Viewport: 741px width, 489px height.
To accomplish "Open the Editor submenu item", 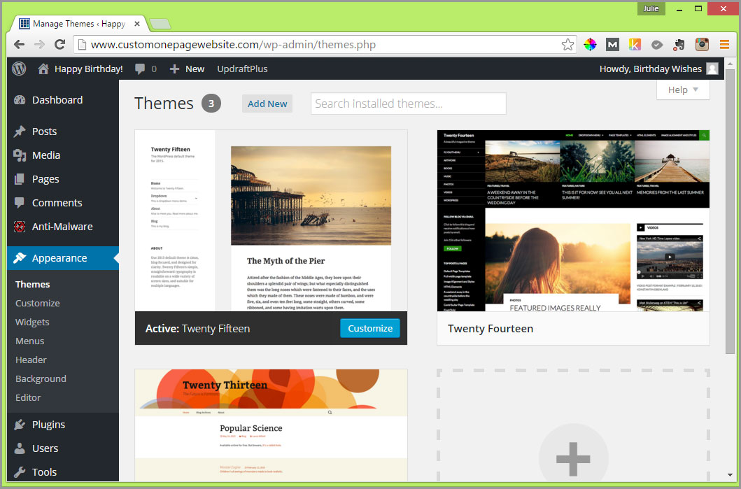I will [x=28, y=397].
